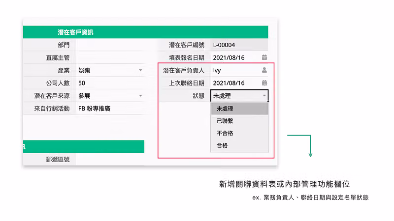Click the 來自行銷活動 field FB 粉專推廣
394x221 pixels.
[110, 109]
